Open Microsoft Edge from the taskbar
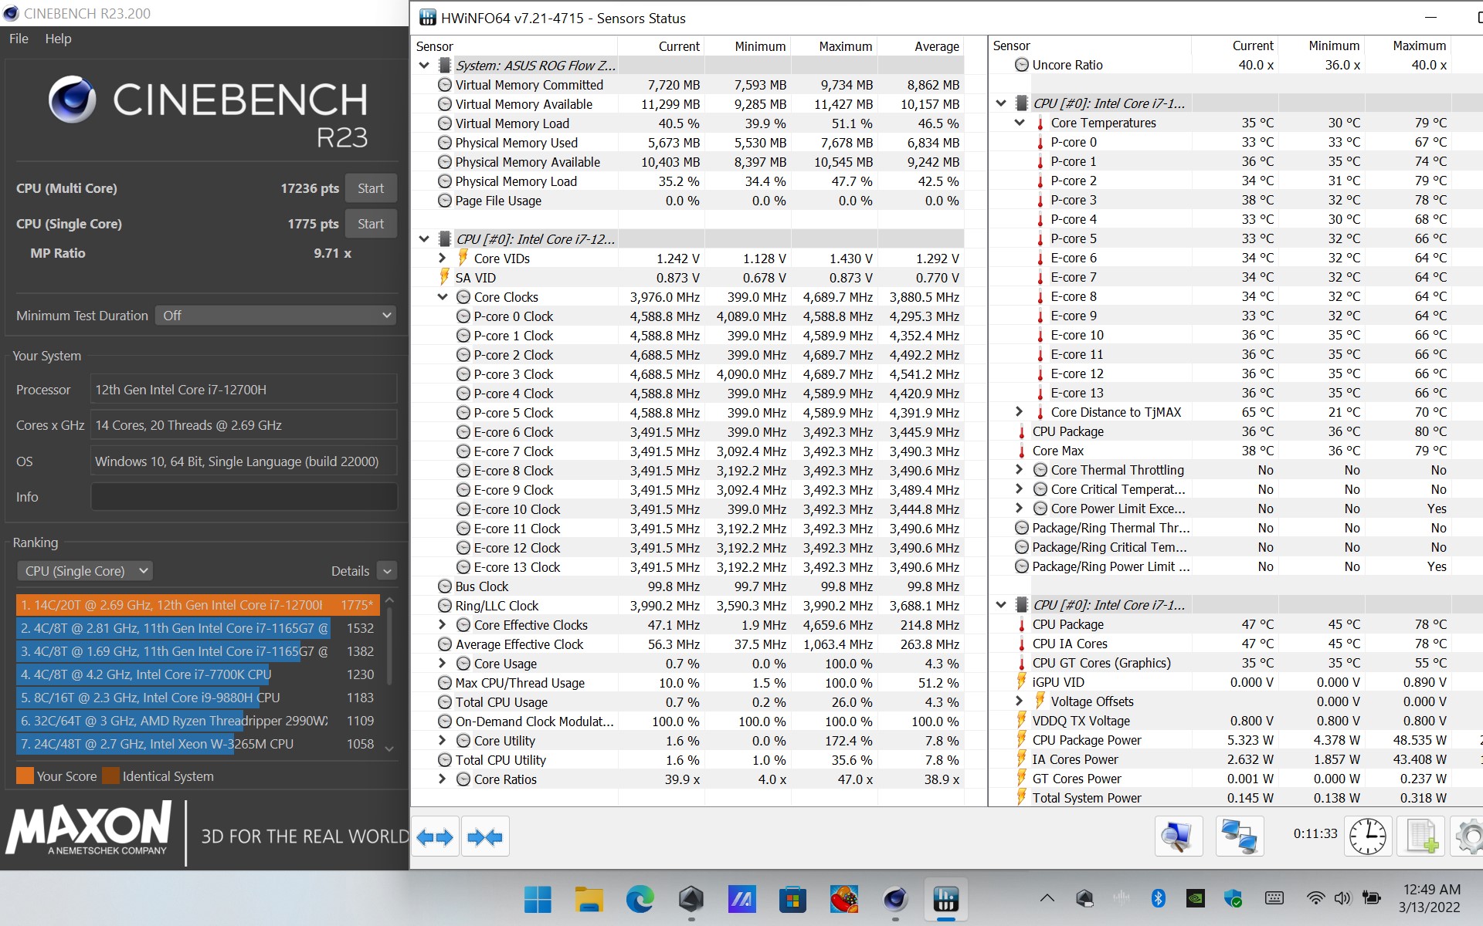This screenshot has width=1483, height=926. tap(640, 899)
